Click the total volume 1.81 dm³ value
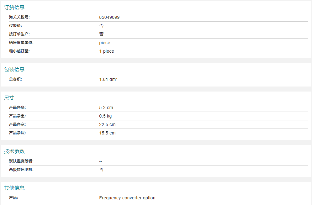 [108, 79]
